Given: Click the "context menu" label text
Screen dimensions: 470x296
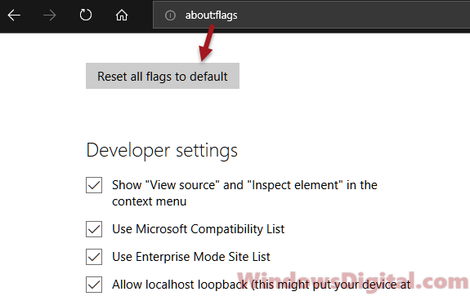Looking at the screenshot, I should click(x=150, y=201).
